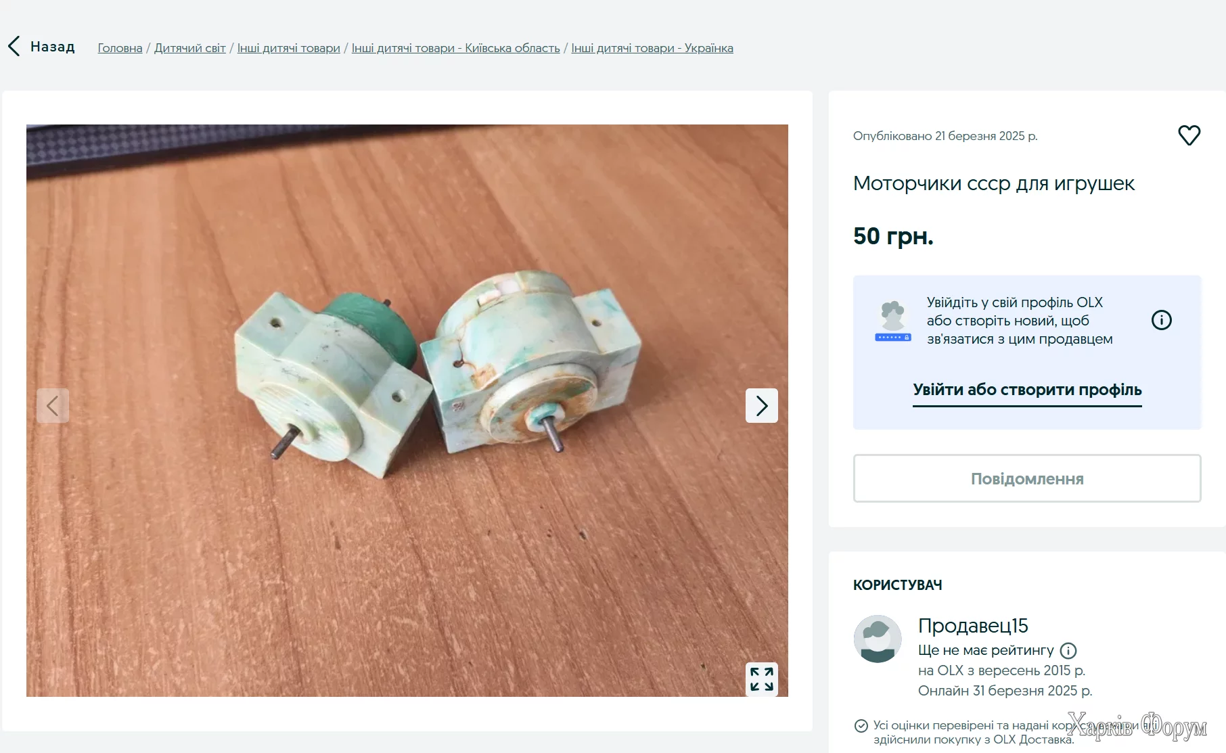Click the back chevron arrow

click(x=14, y=46)
